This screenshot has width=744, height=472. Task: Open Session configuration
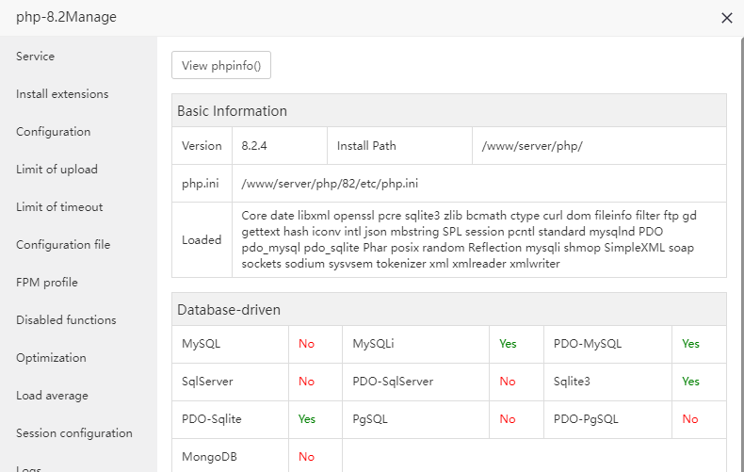click(74, 433)
